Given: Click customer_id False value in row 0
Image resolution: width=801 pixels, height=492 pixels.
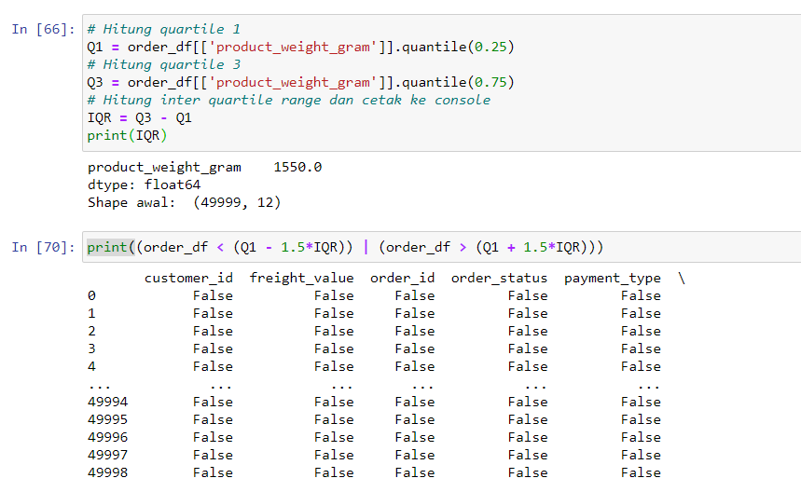Looking at the screenshot, I should 213,296.
